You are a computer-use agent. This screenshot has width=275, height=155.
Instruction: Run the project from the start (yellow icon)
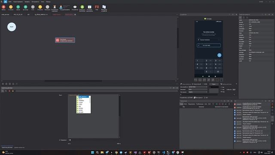click(x=11, y=7)
